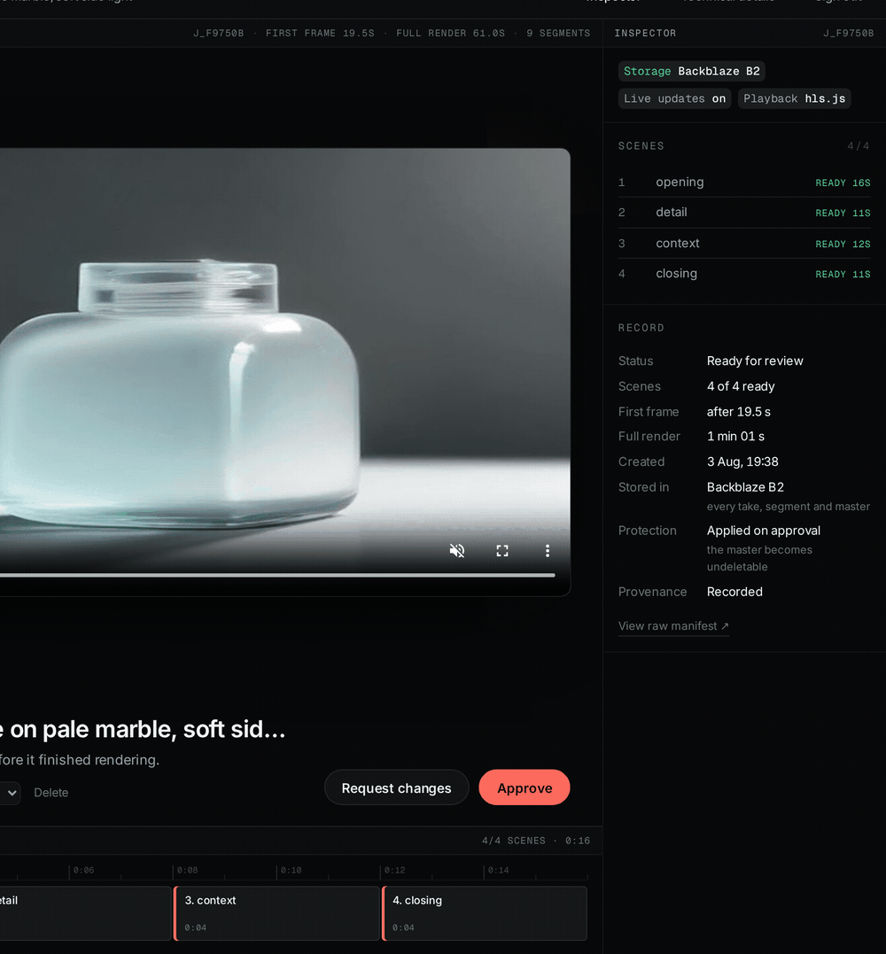Viewport: 886px width, 954px height.
Task: Click the 4/4 SCENES · 0:16 label
Action: (536, 841)
